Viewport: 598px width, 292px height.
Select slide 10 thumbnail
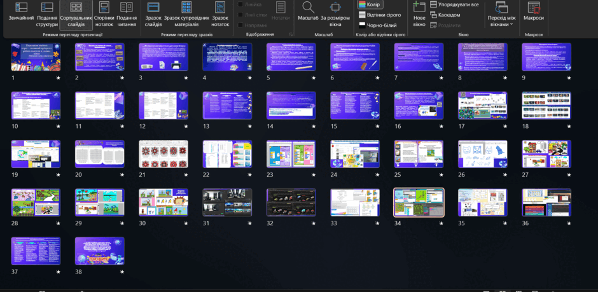pos(36,106)
